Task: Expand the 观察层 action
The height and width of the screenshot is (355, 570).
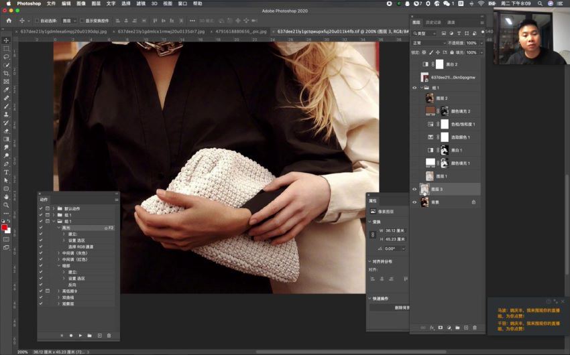Action: pyautogui.click(x=58, y=304)
